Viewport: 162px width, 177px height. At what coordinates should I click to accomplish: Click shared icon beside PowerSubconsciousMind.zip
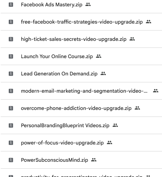coord(94,160)
